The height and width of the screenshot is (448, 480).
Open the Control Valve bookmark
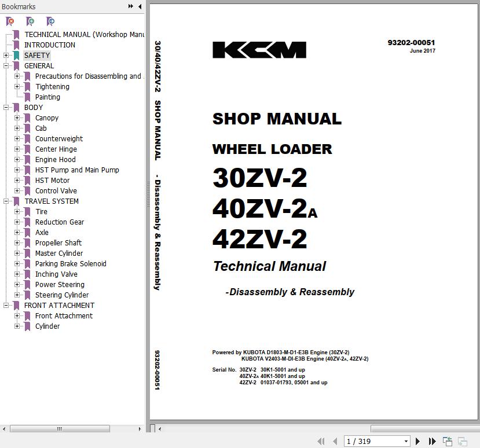(56, 190)
